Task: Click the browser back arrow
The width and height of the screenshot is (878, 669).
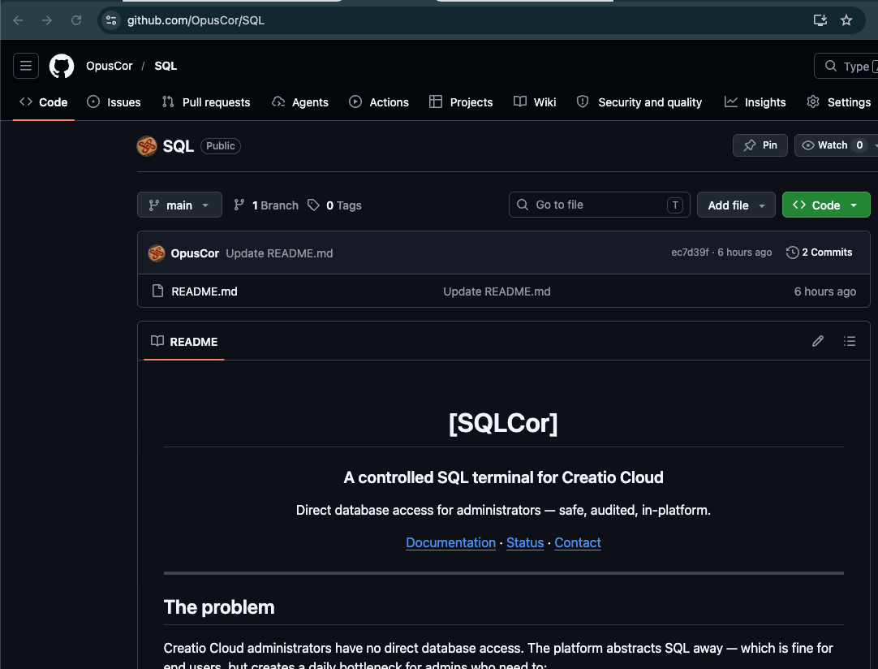Action: pyautogui.click(x=18, y=20)
